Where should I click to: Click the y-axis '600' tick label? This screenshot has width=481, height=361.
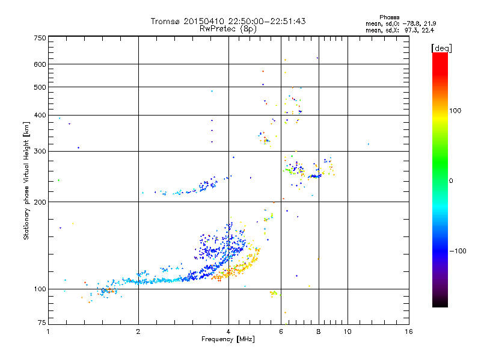[40, 64]
